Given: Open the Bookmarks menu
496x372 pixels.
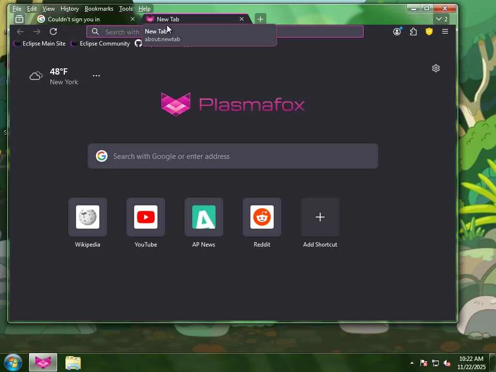Looking at the screenshot, I should [x=99, y=9].
